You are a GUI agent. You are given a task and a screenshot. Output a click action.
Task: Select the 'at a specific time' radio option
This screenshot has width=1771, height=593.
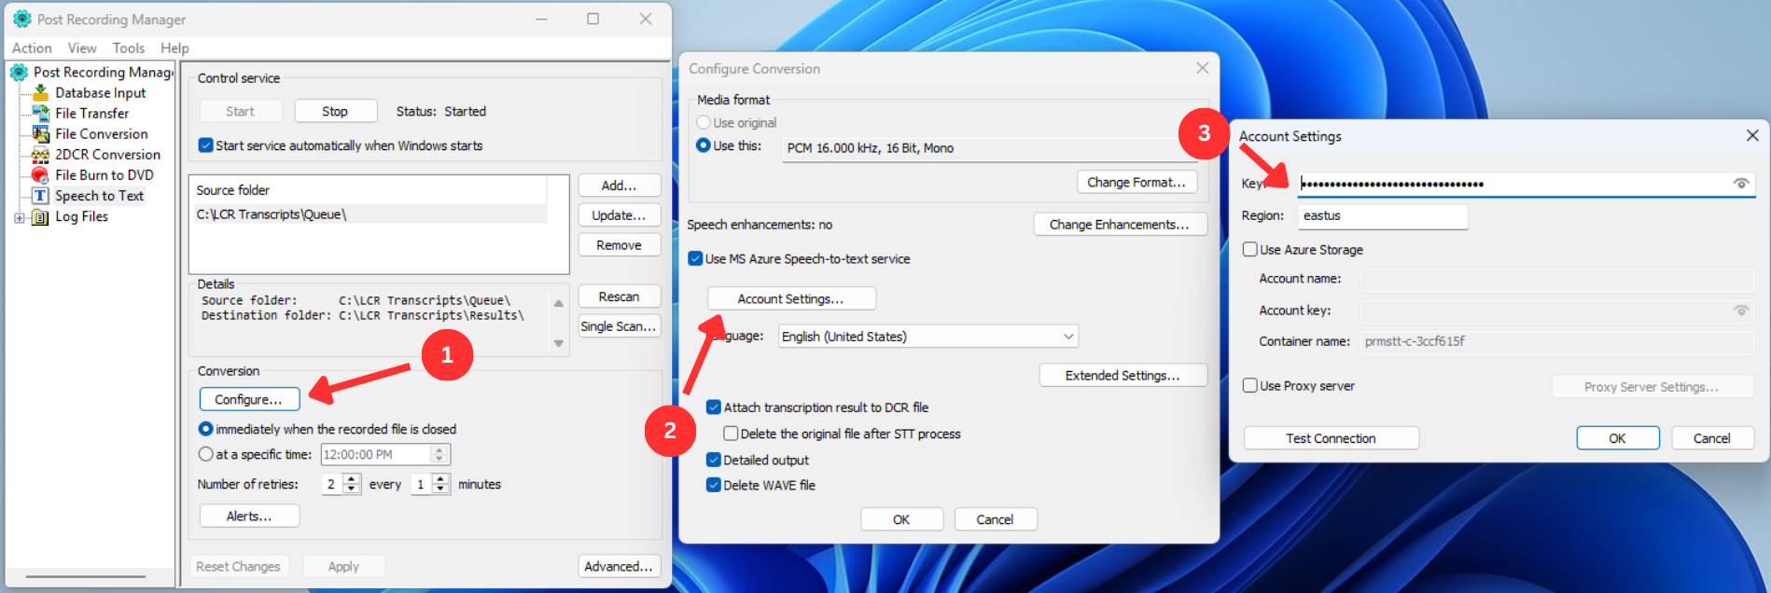pyautogui.click(x=205, y=454)
